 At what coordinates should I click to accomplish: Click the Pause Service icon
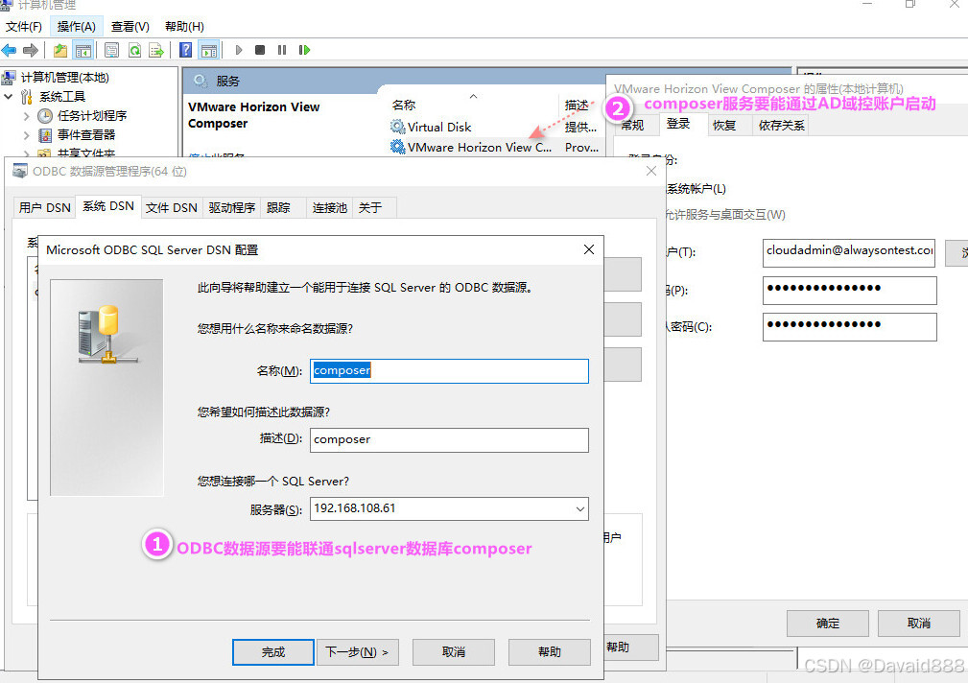click(x=282, y=50)
